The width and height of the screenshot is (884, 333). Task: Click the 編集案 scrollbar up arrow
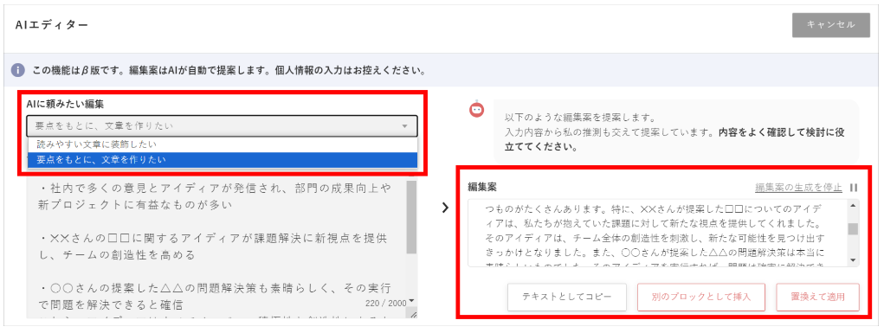[x=853, y=206]
